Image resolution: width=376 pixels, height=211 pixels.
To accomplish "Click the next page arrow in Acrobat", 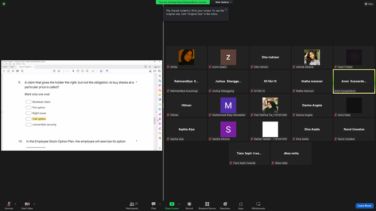I will [x=59, y=71].
